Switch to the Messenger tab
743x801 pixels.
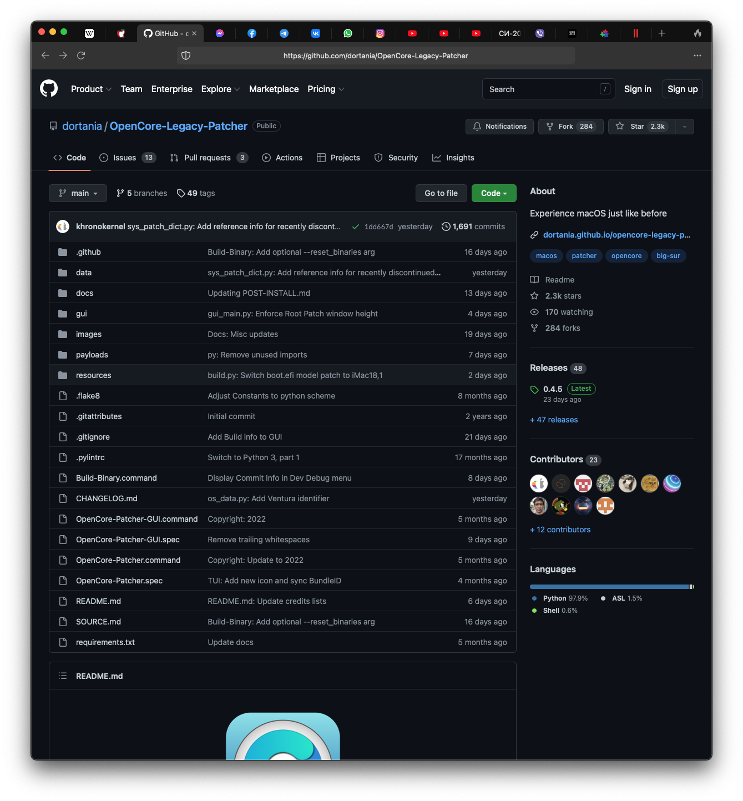tap(220, 33)
